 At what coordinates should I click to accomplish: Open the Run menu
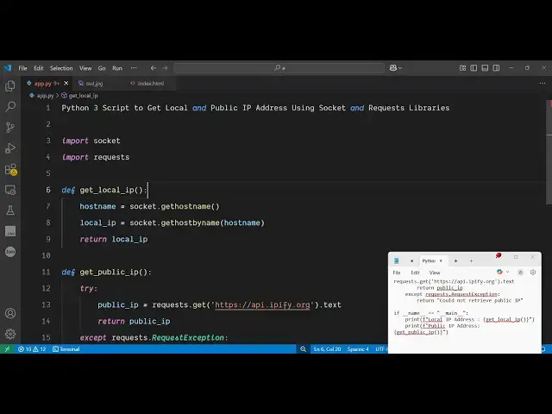click(117, 68)
